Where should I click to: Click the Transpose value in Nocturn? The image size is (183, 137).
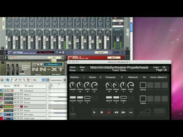pos(122,77)
